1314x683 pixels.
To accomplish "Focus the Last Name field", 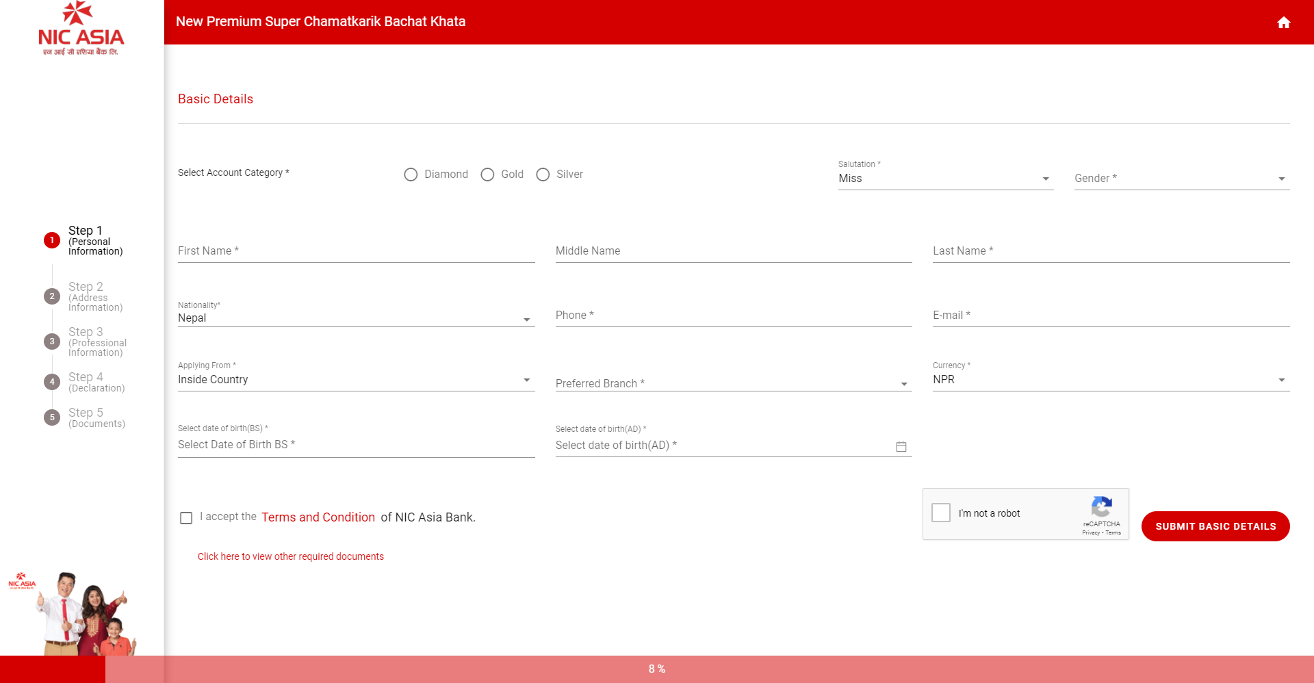I will point(1111,250).
